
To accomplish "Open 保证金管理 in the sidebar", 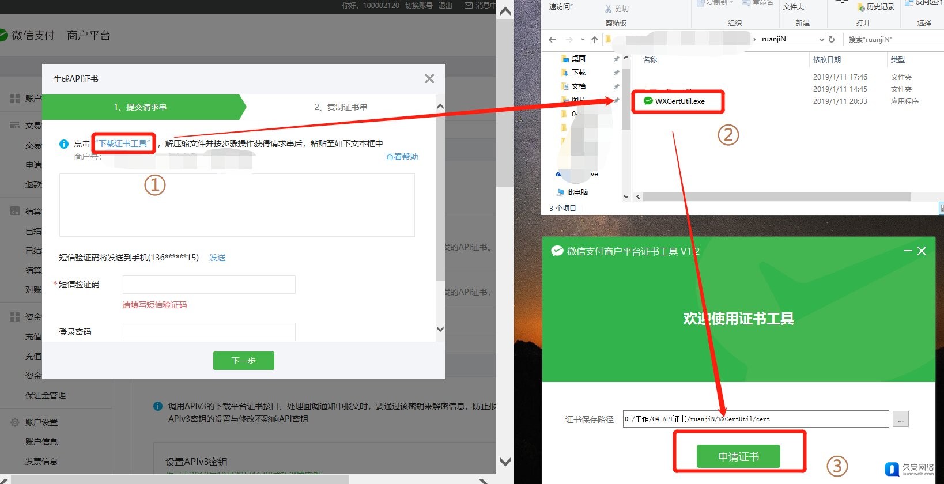I will (46, 395).
